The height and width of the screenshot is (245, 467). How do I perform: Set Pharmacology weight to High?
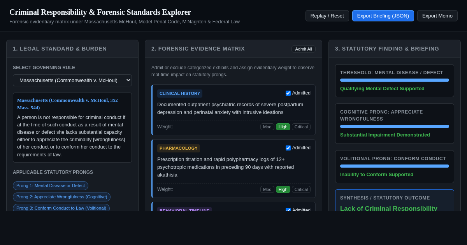click(283, 189)
